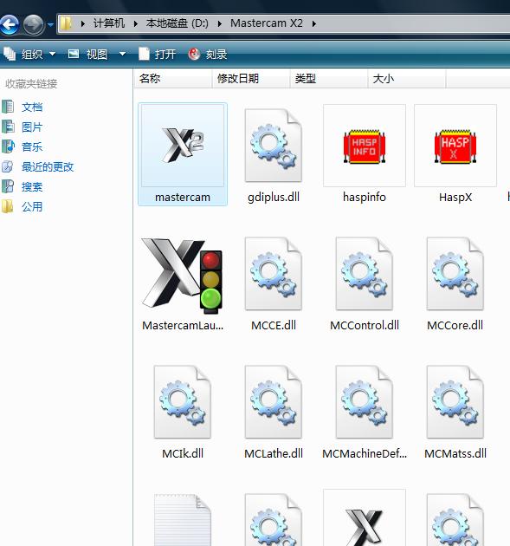Click the MCCE.dll file name label
510x546 pixels.
click(x=274, y=326)
